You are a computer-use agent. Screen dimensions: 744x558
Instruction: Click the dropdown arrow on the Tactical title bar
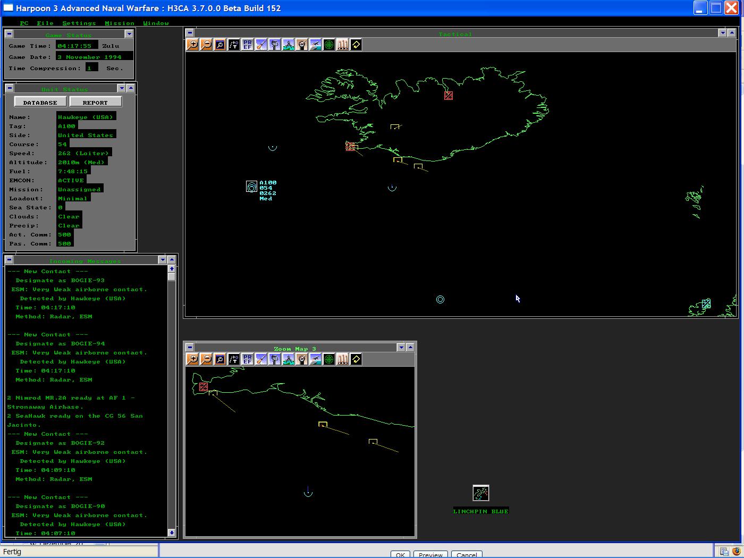pos(723,32)
